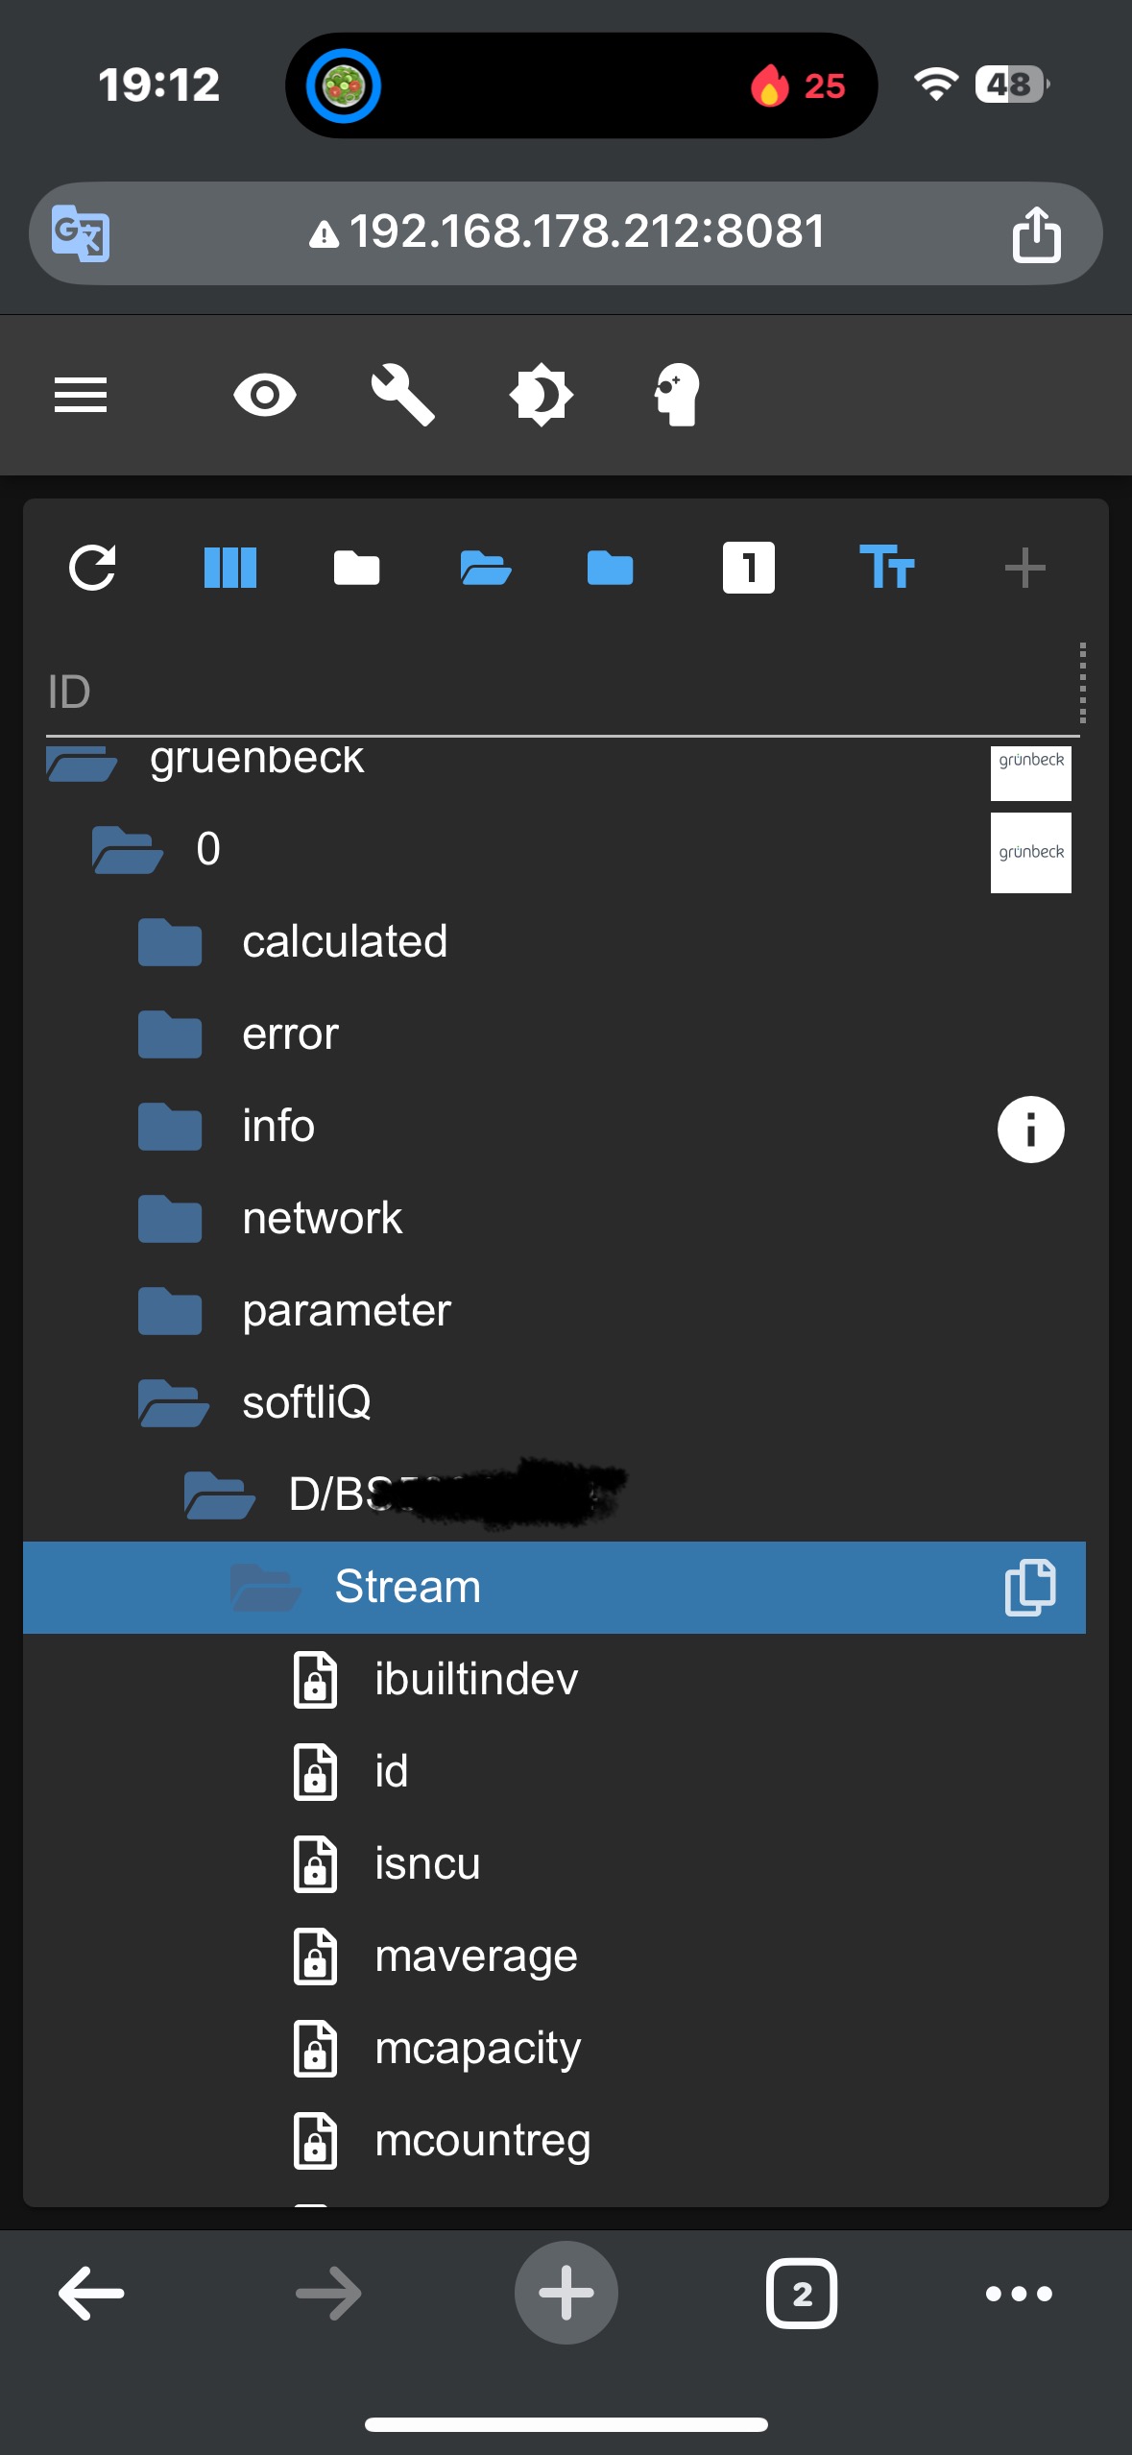1132x2455 pixels.
Task: Collapse all folders with white folder icon
Action: (356, 568)
